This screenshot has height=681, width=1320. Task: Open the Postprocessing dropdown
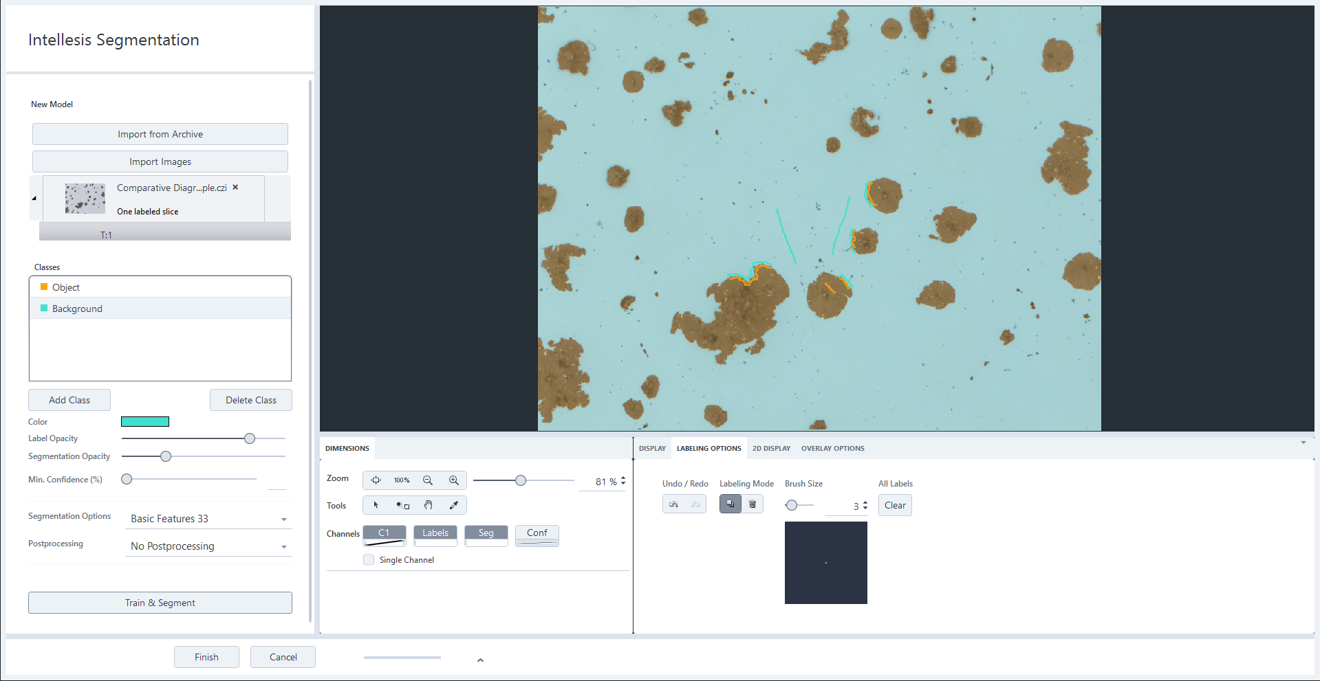283,546
